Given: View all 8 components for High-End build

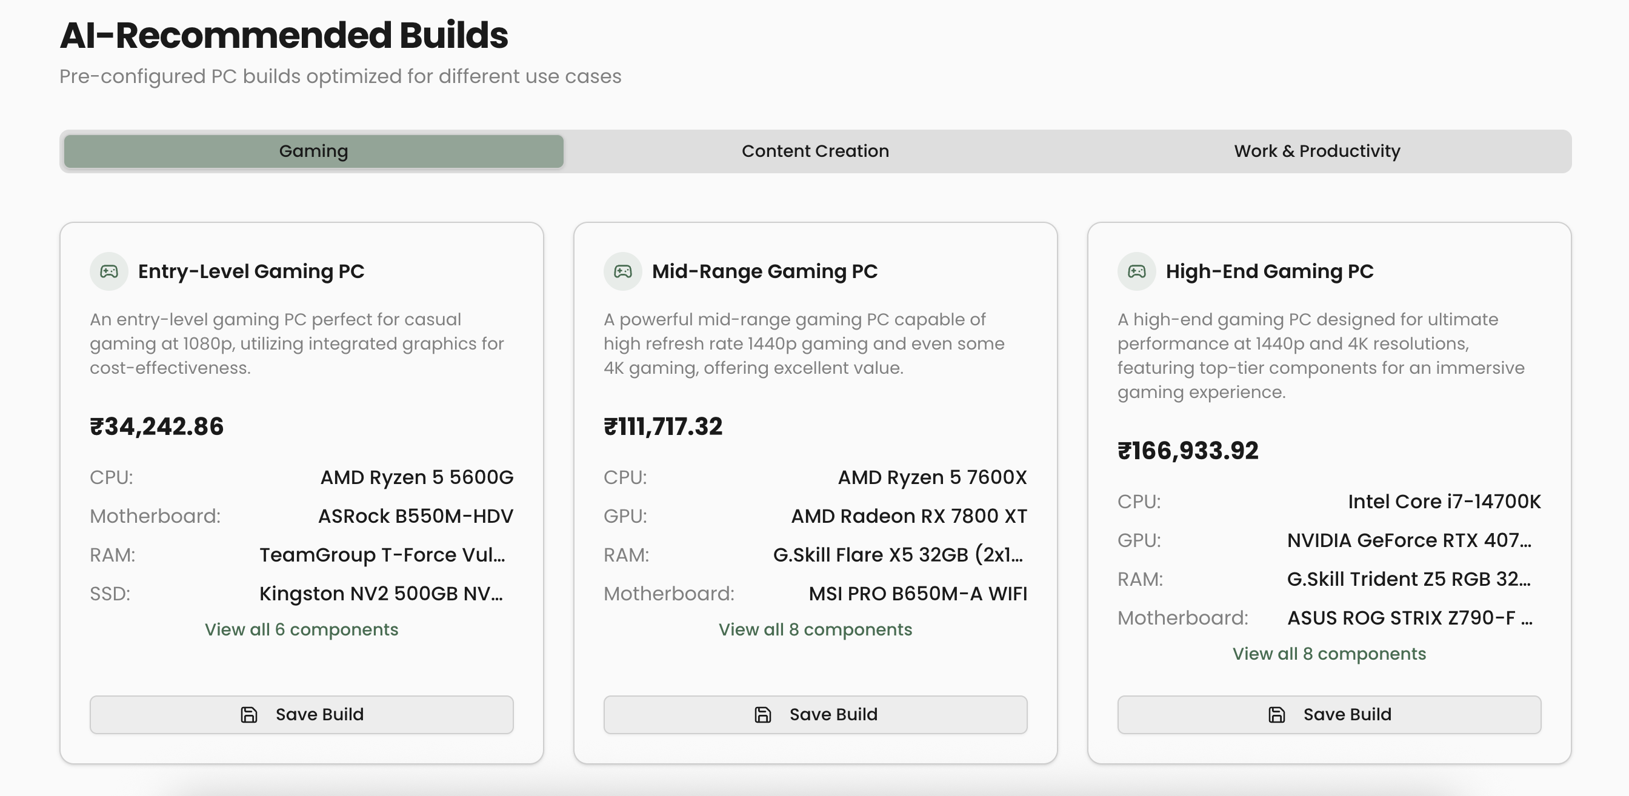Looking at the screenshot, I should [x=1329, y=654].
